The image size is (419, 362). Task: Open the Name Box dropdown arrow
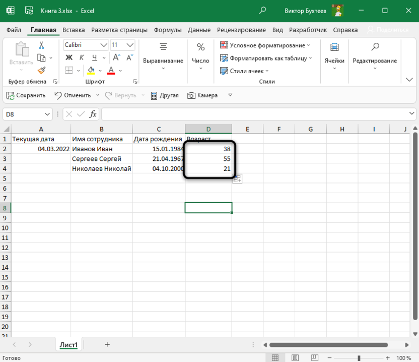[x=48, y=114]
